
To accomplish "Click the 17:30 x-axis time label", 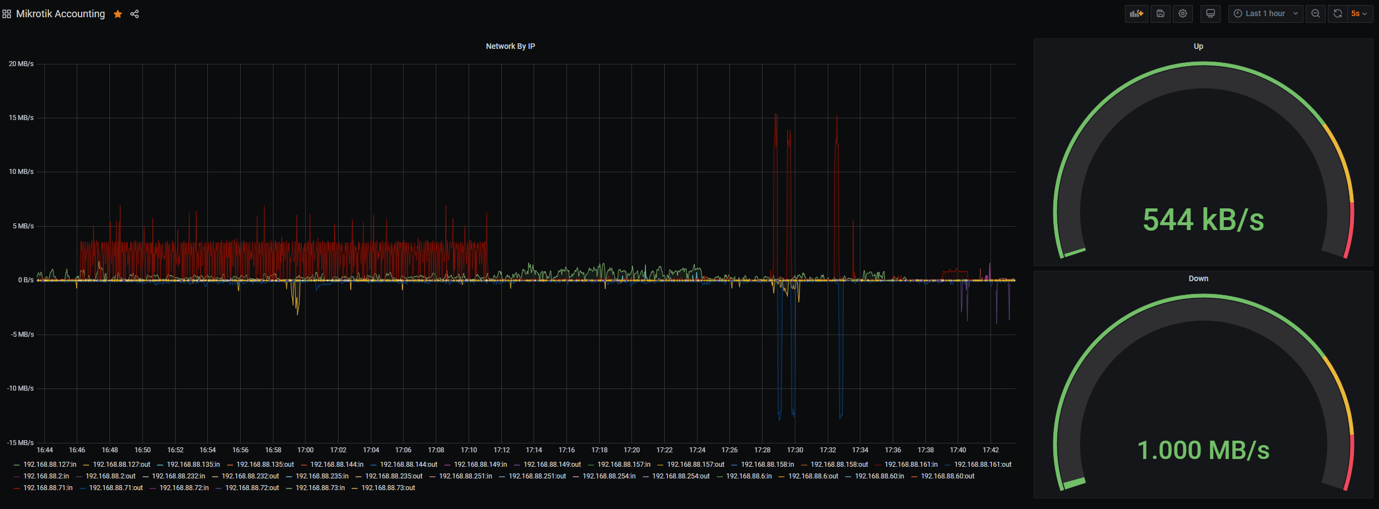I will coord(795,450).
